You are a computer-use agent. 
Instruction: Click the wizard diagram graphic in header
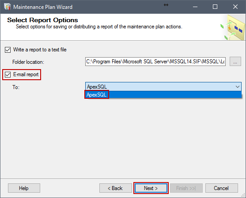click(233, 27)
